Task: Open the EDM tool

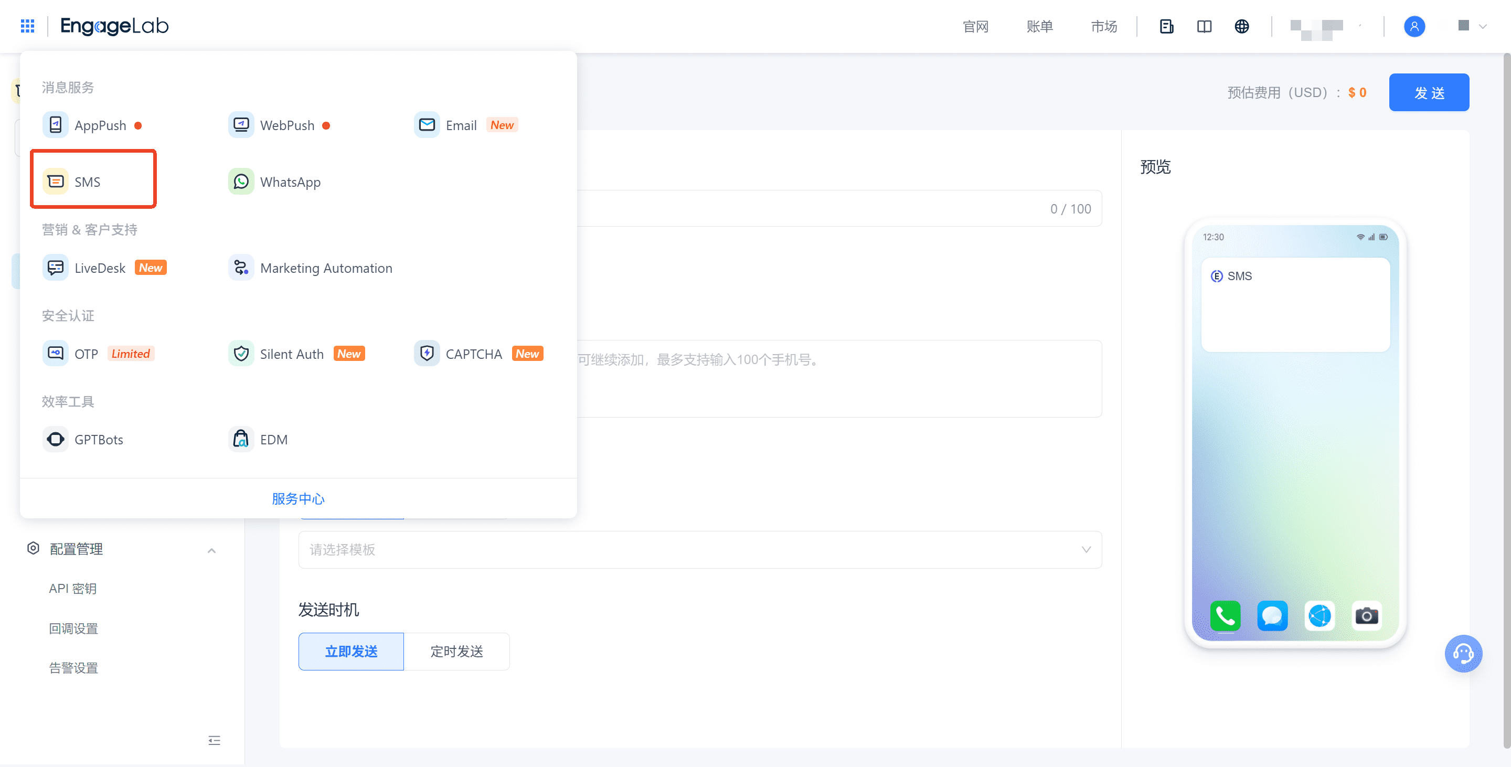Action: (258, 439)
